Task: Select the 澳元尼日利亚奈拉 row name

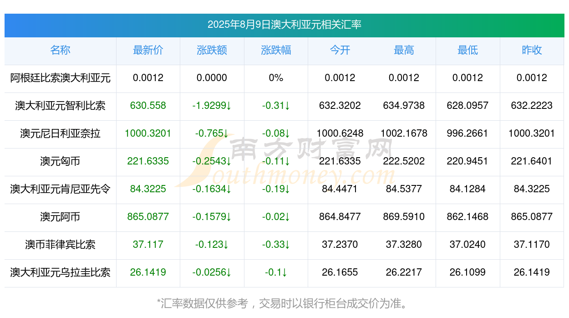Action: (60, 133)
